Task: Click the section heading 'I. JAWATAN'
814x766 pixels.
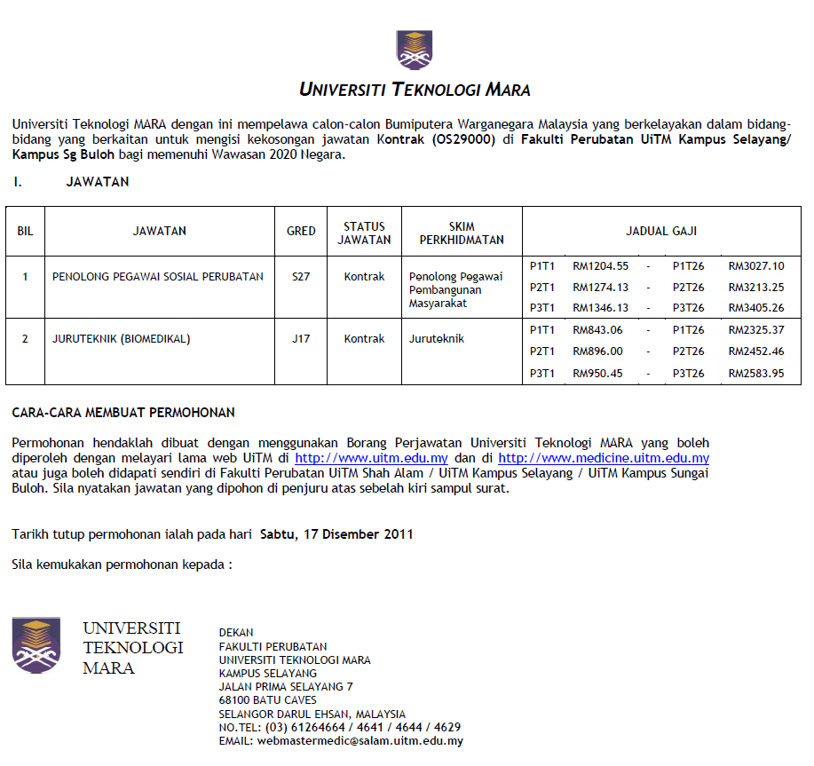Action: tap(71, 182)
